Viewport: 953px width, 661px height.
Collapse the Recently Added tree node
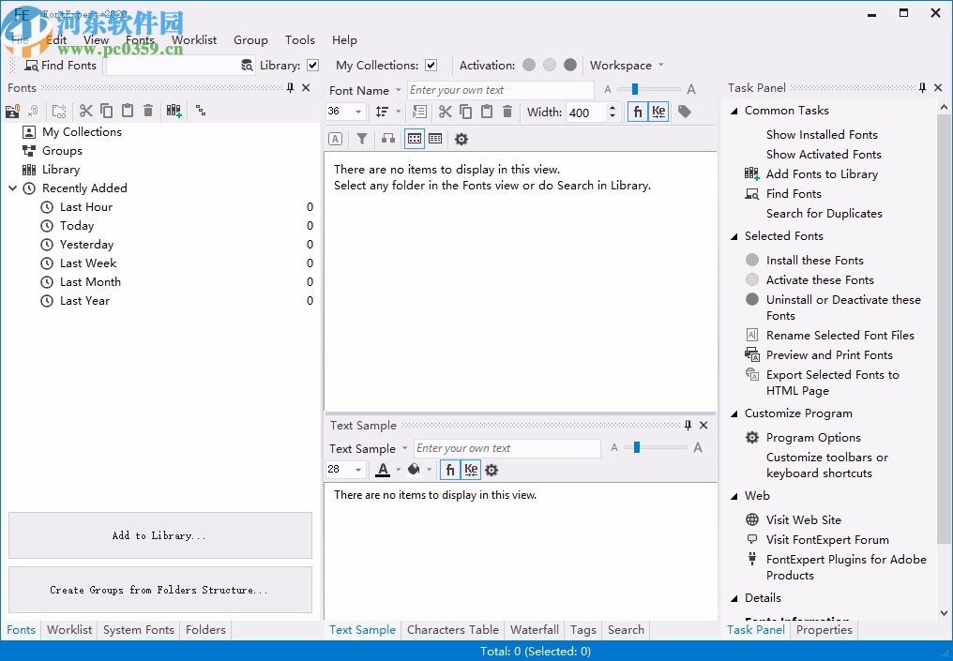point(13,188)
